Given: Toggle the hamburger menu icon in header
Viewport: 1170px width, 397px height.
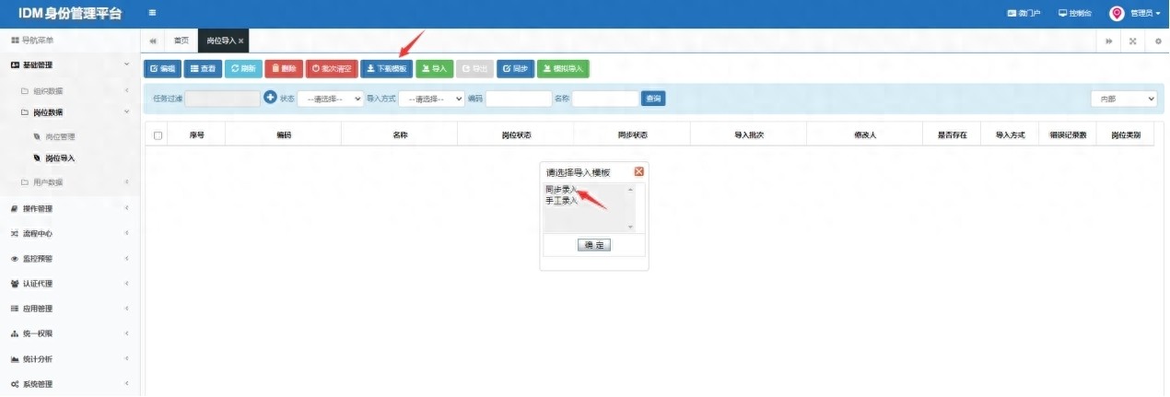Looking at the screenshot, I should (x=152, y=13).
